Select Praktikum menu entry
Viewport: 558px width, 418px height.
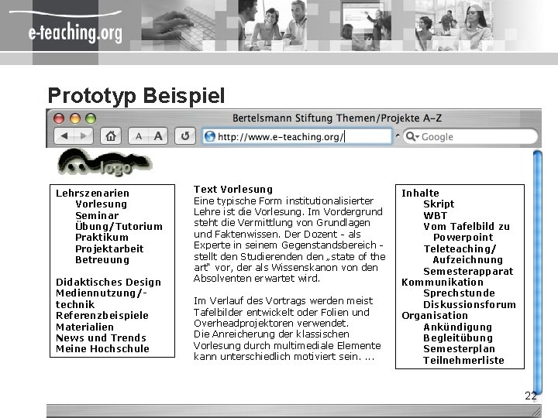(102, 238)
